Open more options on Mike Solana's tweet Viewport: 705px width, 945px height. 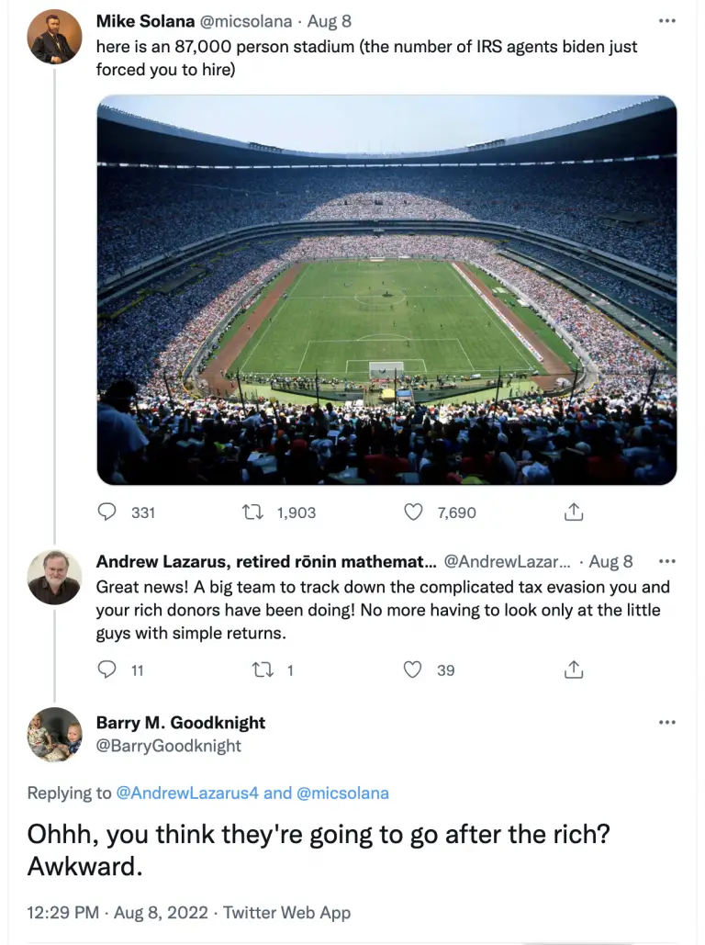pos(667,21)
